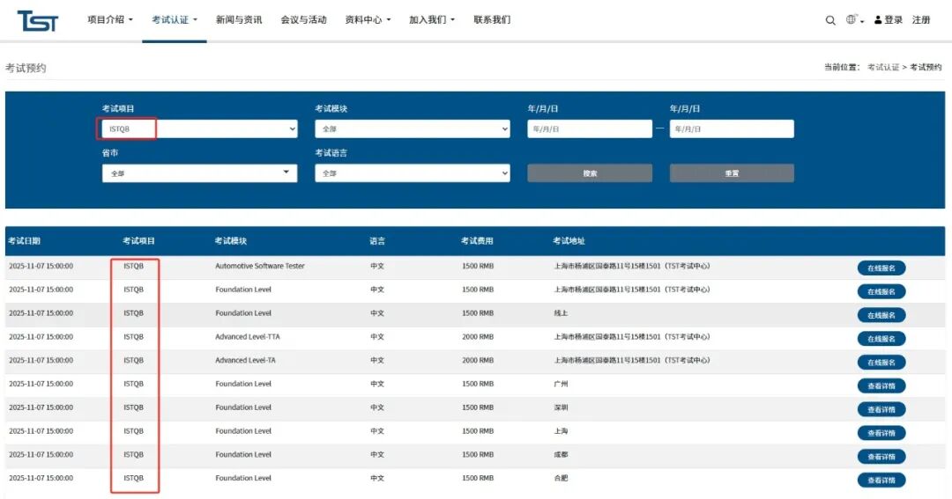The height and width of the screenshot is (499, 952).
Task: Click the 注册 register link
Action: [921, 20]
